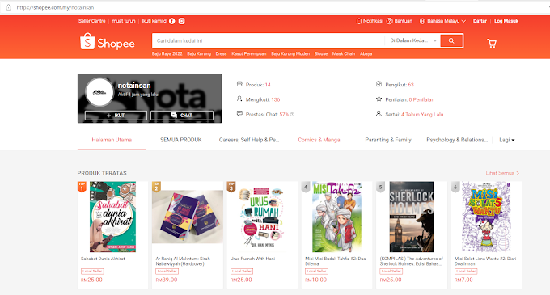Click Blouse search suggestion
The width and height of the screenshot is (550, 295).
point(321,53)
